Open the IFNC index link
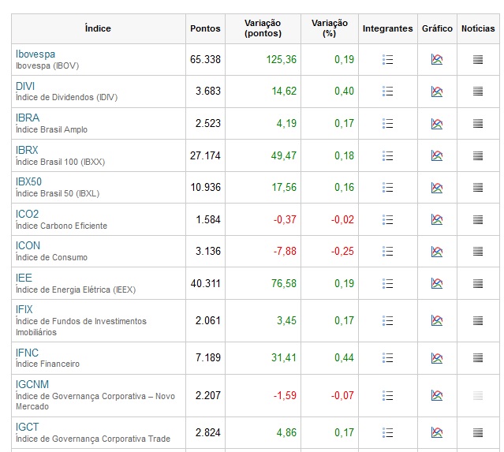The image size is (504, 452). (27, 353)
